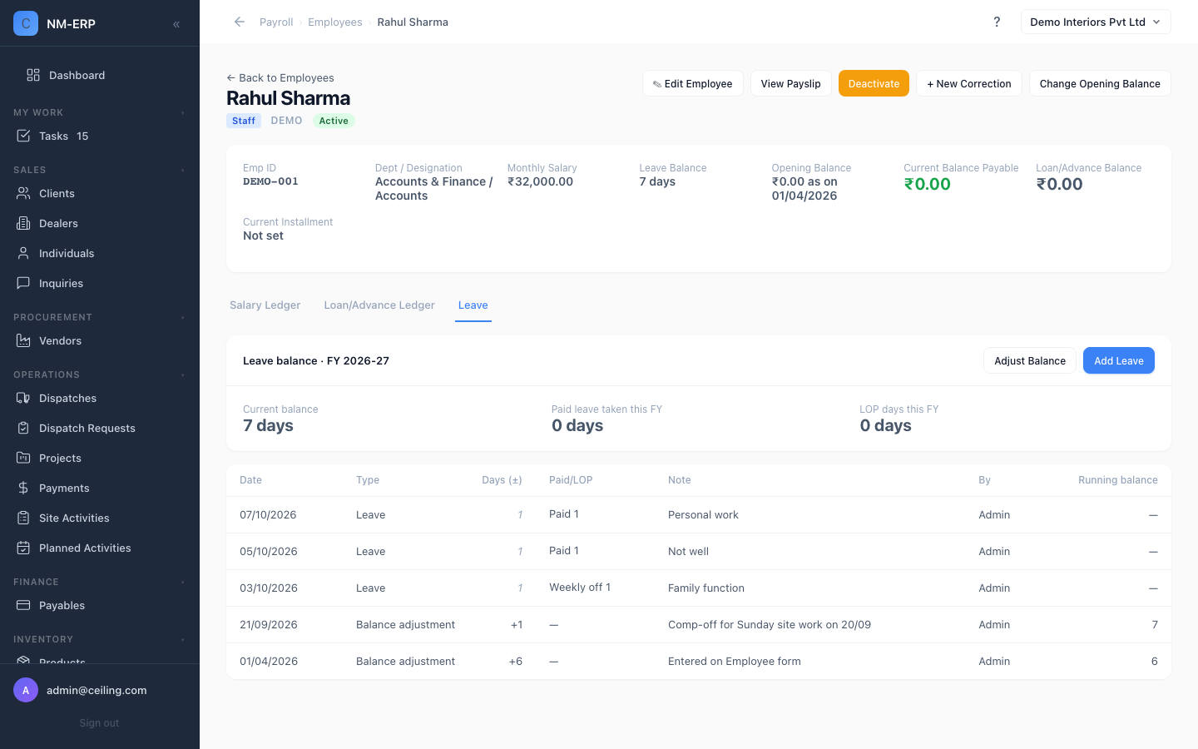Open Projects folder icon
The height and width of the screenshot is (749, 1198).
click(23, 458)
